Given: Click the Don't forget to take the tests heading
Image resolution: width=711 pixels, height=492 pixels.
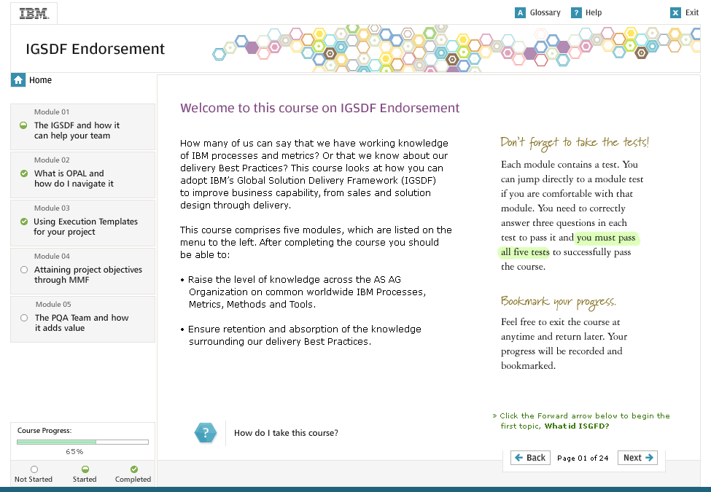Looking at the screenshot, I should (x=575, y=143).
